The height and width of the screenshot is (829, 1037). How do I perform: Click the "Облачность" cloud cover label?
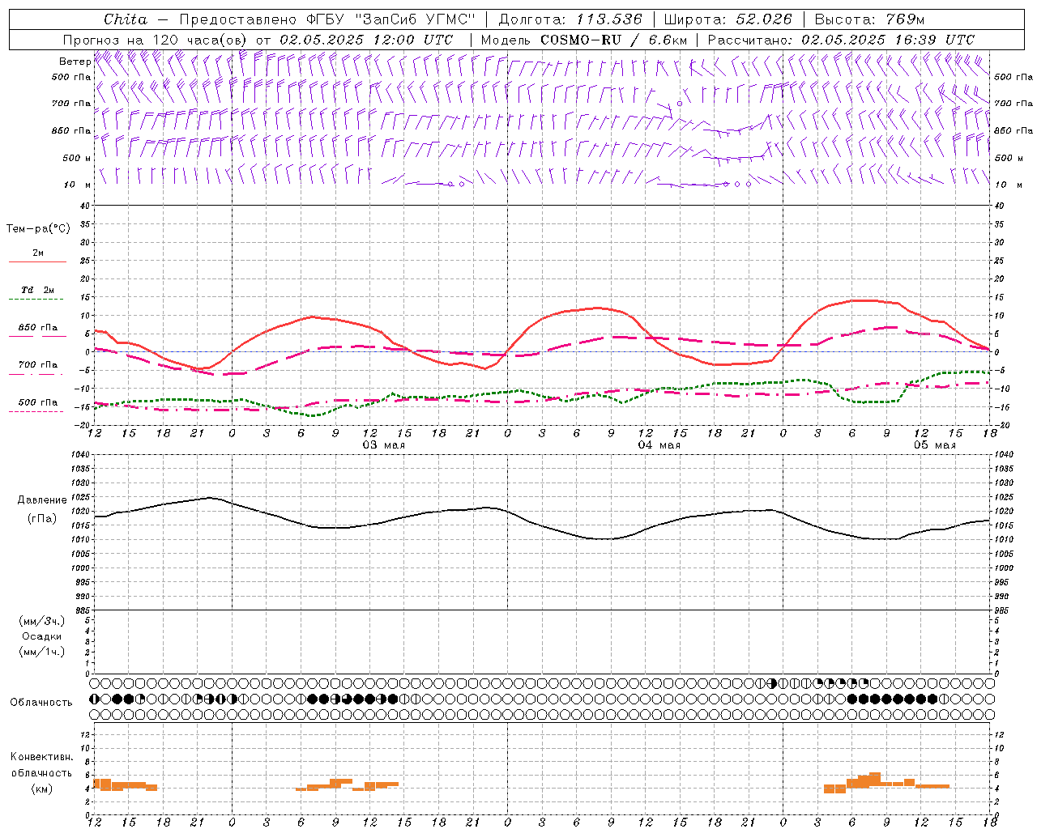41,703
